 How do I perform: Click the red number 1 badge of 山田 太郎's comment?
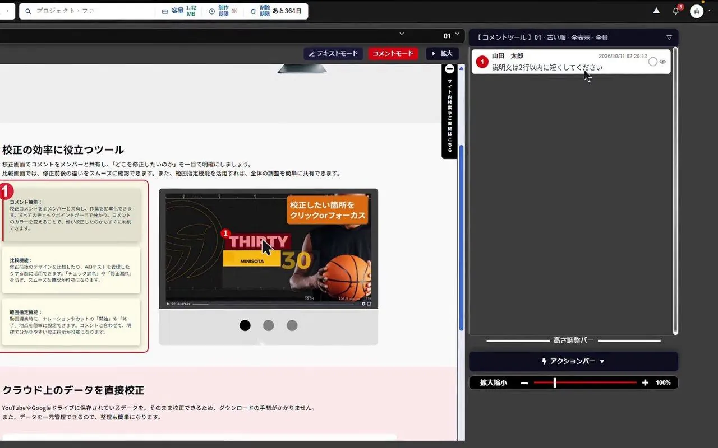pyautogui.click(x=482, y=62)
